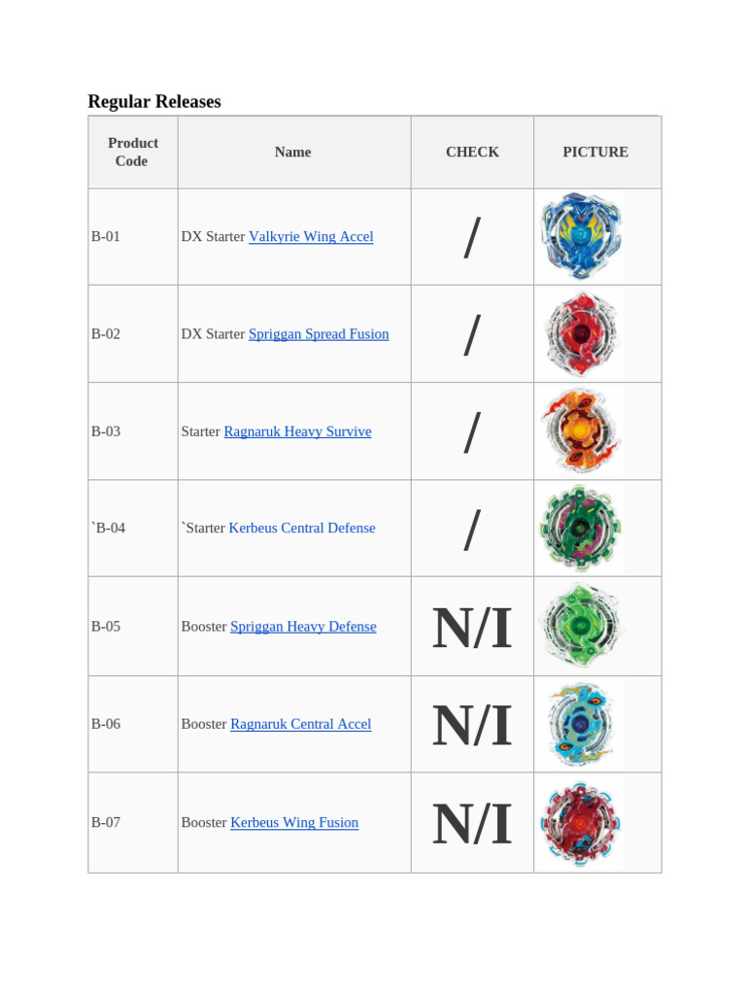Select the red Spriggan beyblade image
Screen dimensions: 746x995
point(581,333)
